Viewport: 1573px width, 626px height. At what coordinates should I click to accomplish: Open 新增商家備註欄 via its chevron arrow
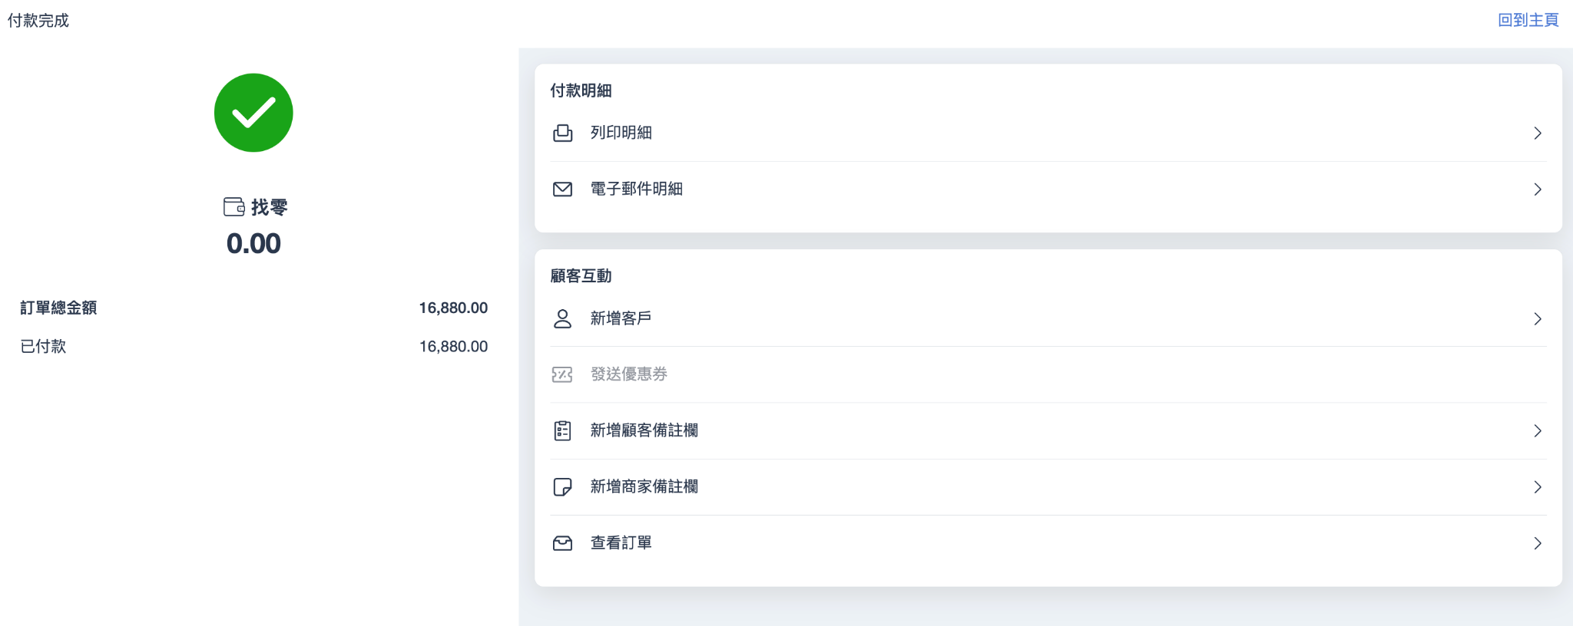[1537, 487]
